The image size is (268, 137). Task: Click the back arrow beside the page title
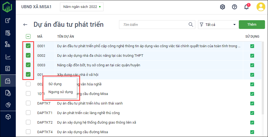coord(25,25)
